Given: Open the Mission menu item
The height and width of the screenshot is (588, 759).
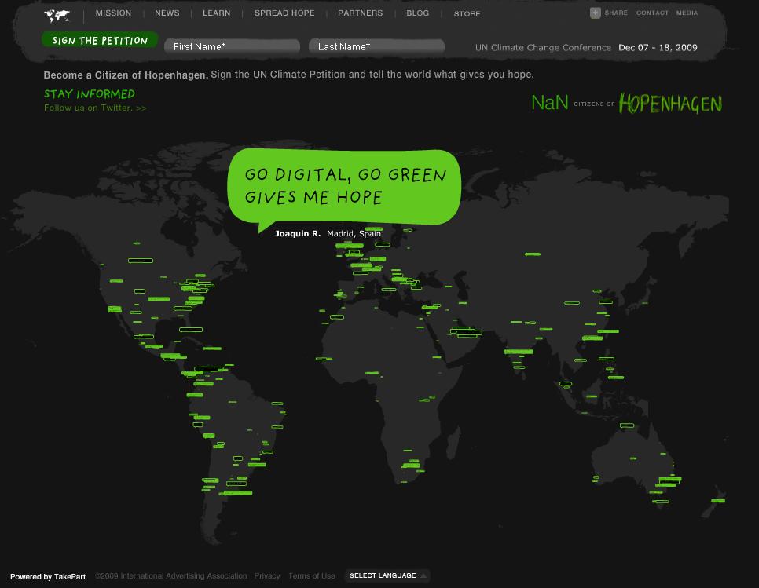Looking at the screenshot, I should (113, 13).
